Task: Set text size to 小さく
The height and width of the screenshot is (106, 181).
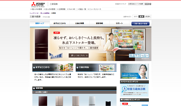Action: pyautogui.click(x=136, y=16)
